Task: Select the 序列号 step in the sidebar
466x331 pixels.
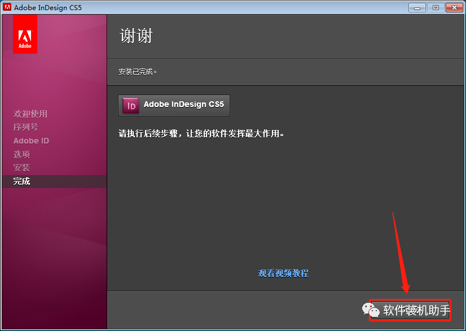Action: 25,127
